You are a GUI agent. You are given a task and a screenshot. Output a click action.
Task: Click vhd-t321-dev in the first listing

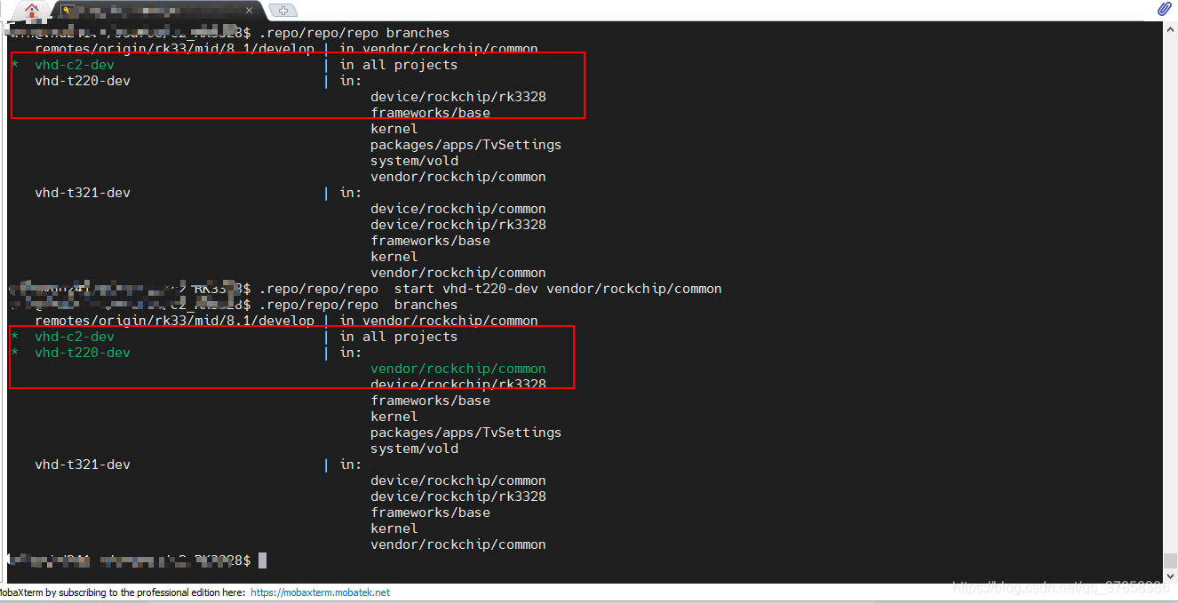click(x=83, y=193)
